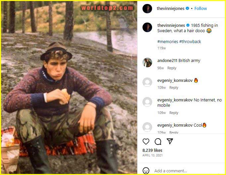
Task: Open the #memories hashtag
Action: point(167,41)
